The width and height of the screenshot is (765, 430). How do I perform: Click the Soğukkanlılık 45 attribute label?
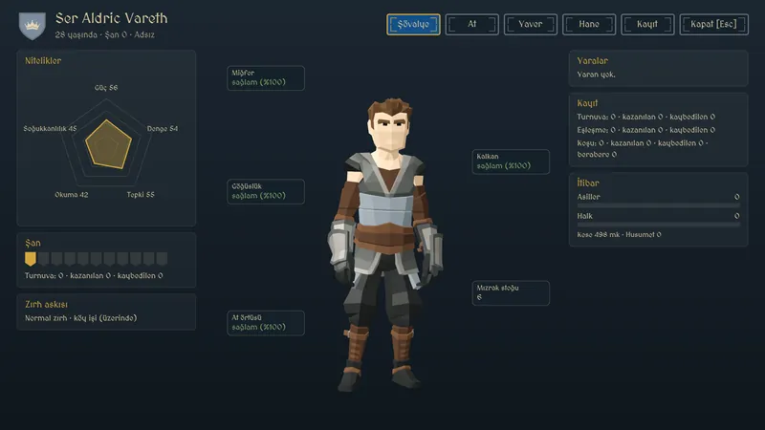click(51, 129)
